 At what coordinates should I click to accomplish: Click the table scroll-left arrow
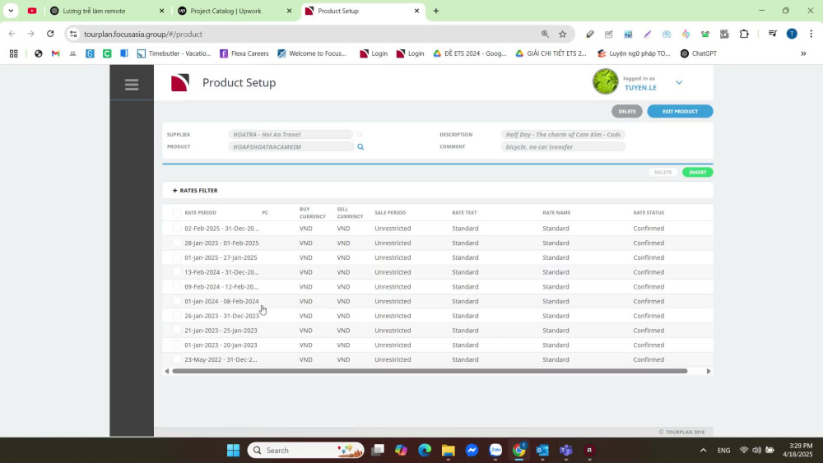(x=167, y=371)
